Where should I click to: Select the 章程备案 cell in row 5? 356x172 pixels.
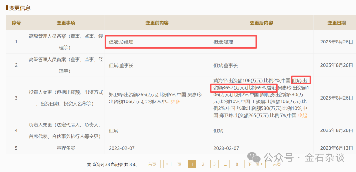[66, 148]
